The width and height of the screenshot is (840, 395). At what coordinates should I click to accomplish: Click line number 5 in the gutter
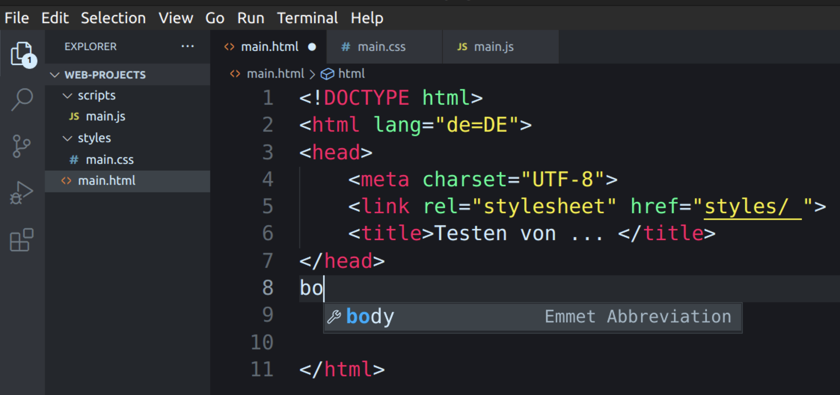point(268,206)
